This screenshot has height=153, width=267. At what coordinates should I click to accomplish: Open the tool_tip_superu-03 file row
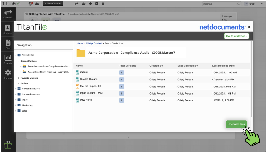point(162,87)
